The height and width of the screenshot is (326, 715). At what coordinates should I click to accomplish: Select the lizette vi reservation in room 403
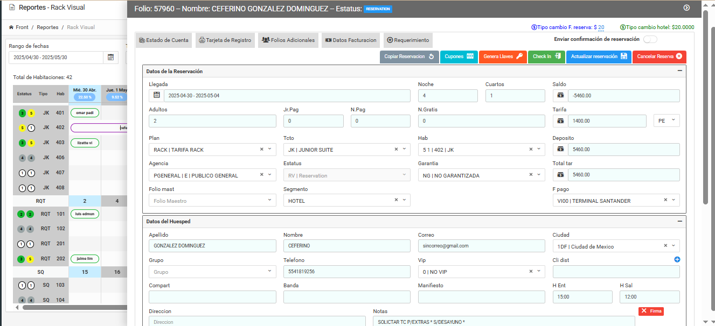[x=85, y=143]
